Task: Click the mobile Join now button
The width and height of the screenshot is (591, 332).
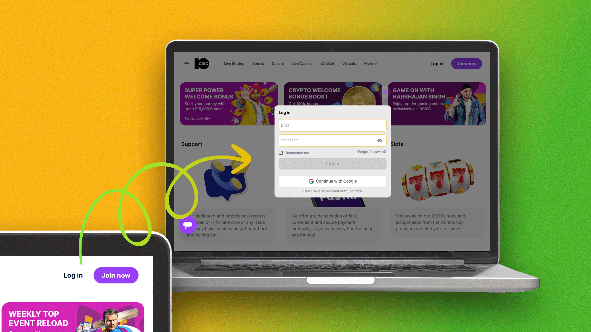Action: [x=116, y=275]
